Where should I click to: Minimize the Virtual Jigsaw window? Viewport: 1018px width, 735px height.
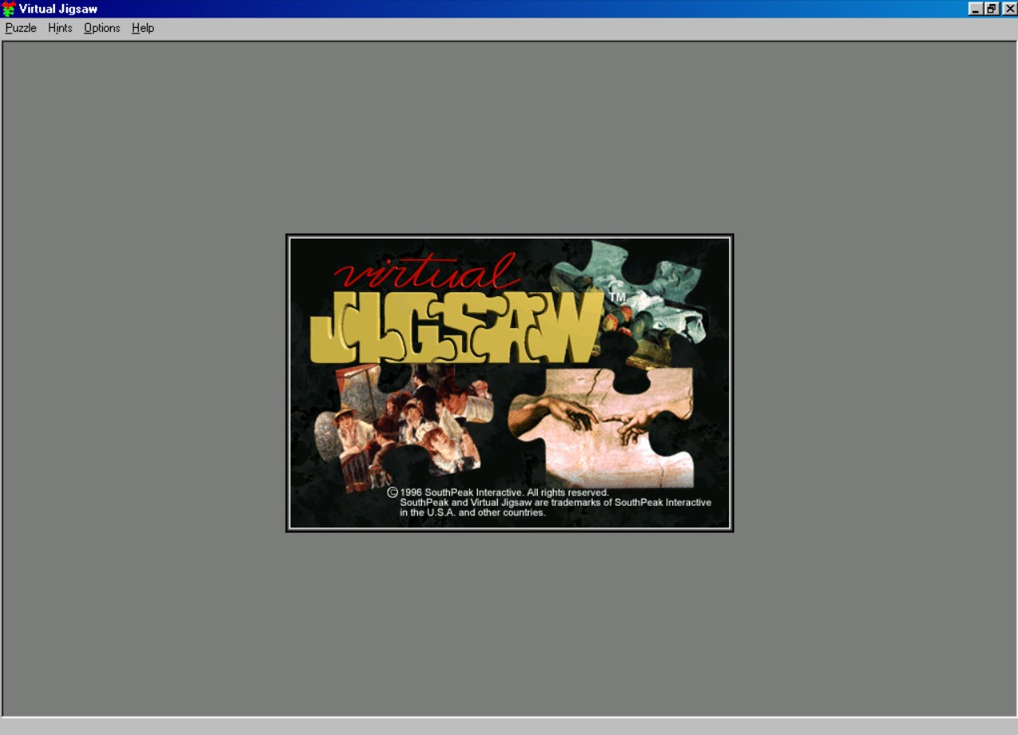tap(976, 9)
